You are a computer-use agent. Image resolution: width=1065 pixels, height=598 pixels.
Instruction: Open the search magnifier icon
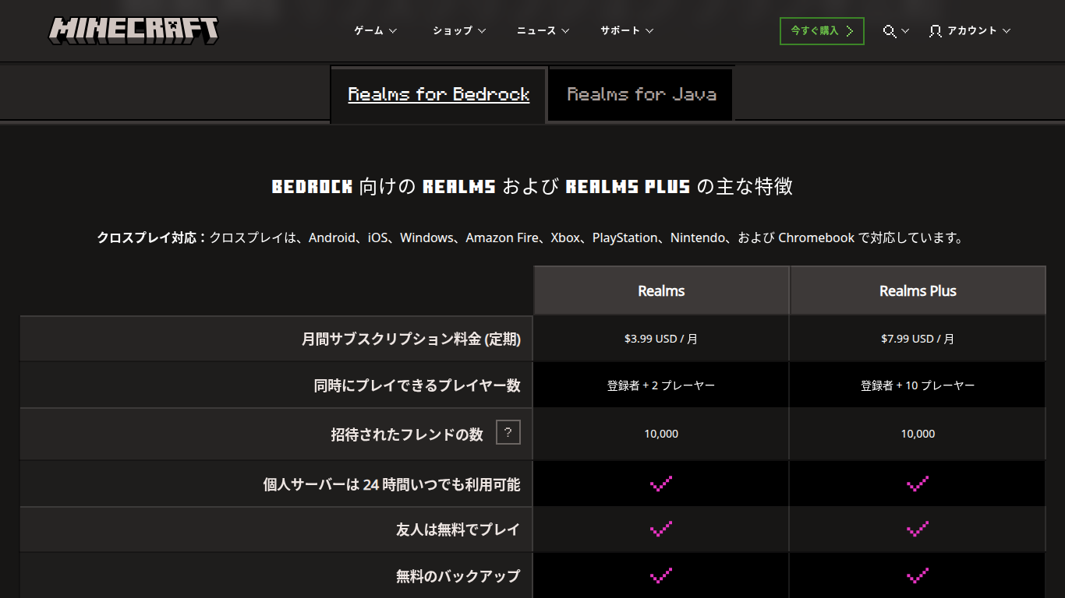point(890,31)
